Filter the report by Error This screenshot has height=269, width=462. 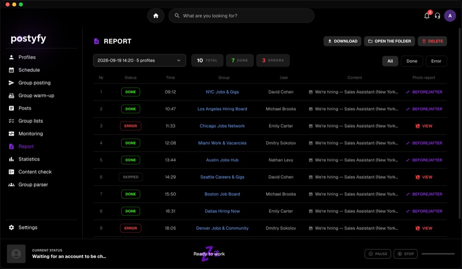tap(436, 61)
